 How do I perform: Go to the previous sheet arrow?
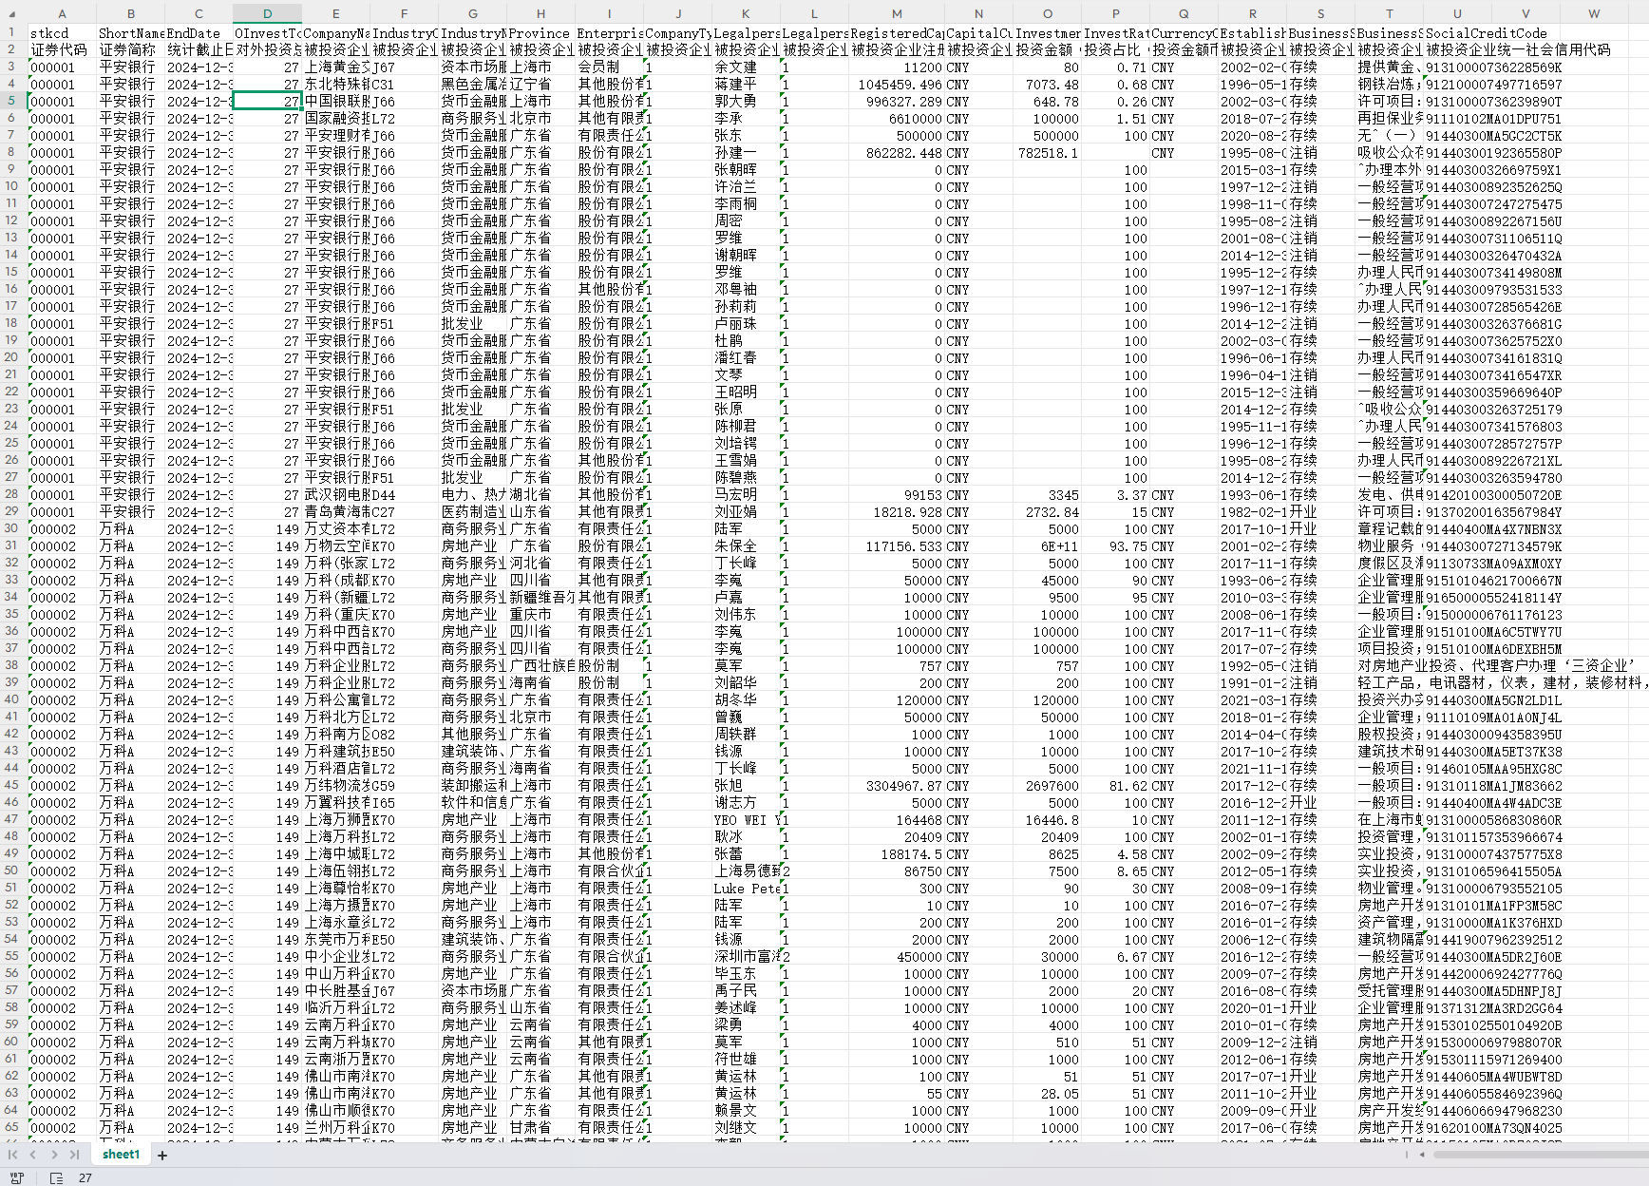coord(33,1155)
